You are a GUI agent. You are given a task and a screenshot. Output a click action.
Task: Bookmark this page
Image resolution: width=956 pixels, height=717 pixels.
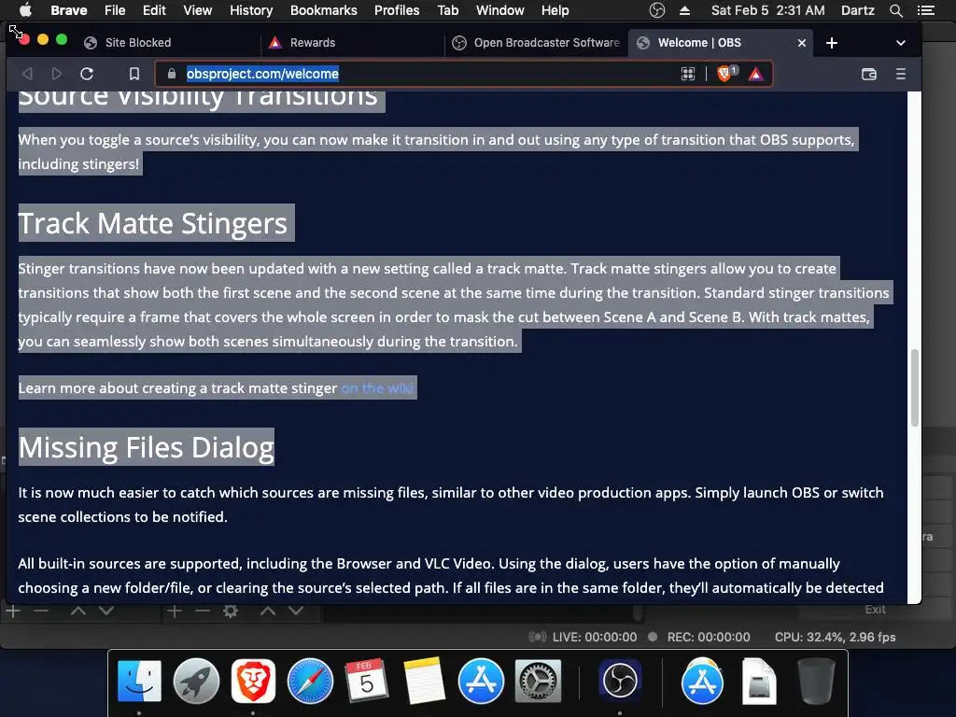click(x=134, y=74)
